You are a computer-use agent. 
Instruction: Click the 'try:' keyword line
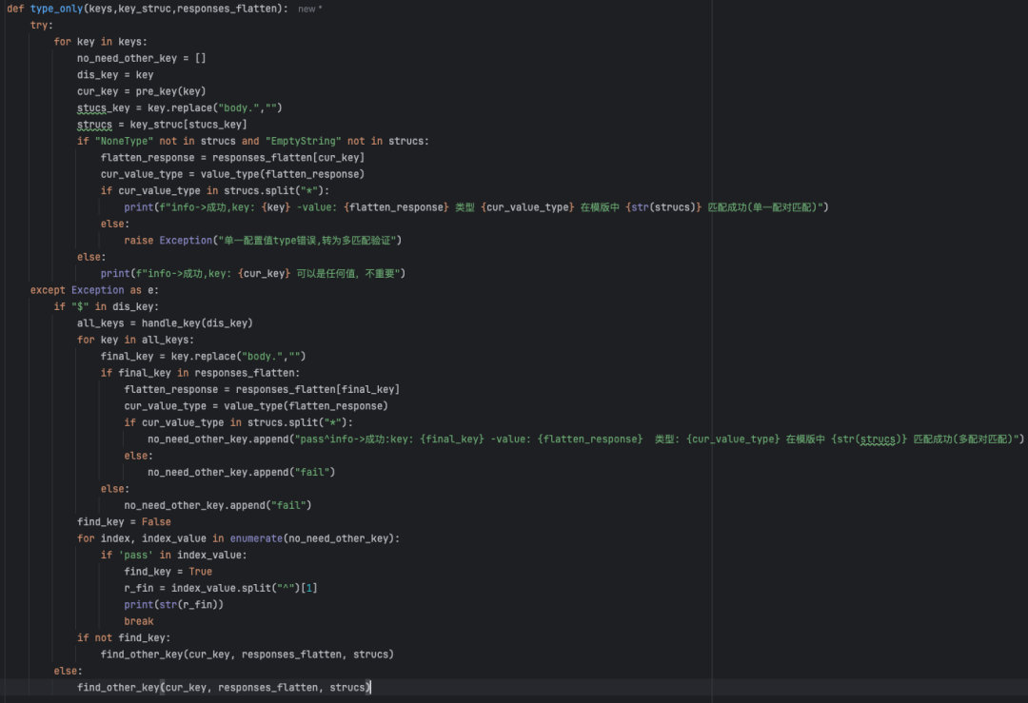(x=41, y=25)
